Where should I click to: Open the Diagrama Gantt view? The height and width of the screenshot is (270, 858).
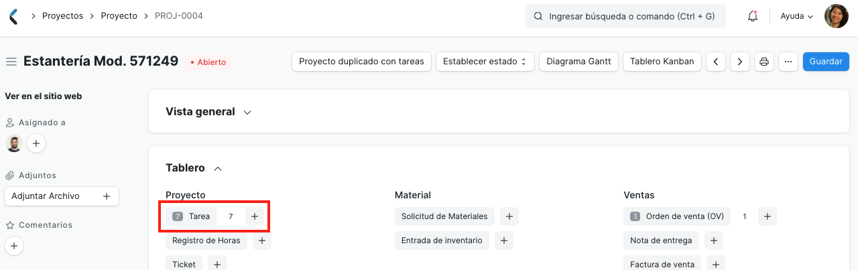(x=578, y=62)
